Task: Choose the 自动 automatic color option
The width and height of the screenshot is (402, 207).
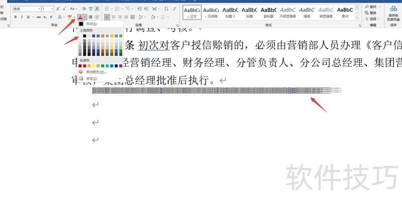Action: tap(100, 24)
